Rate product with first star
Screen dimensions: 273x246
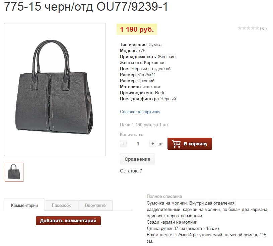click(x=240, y=28)
